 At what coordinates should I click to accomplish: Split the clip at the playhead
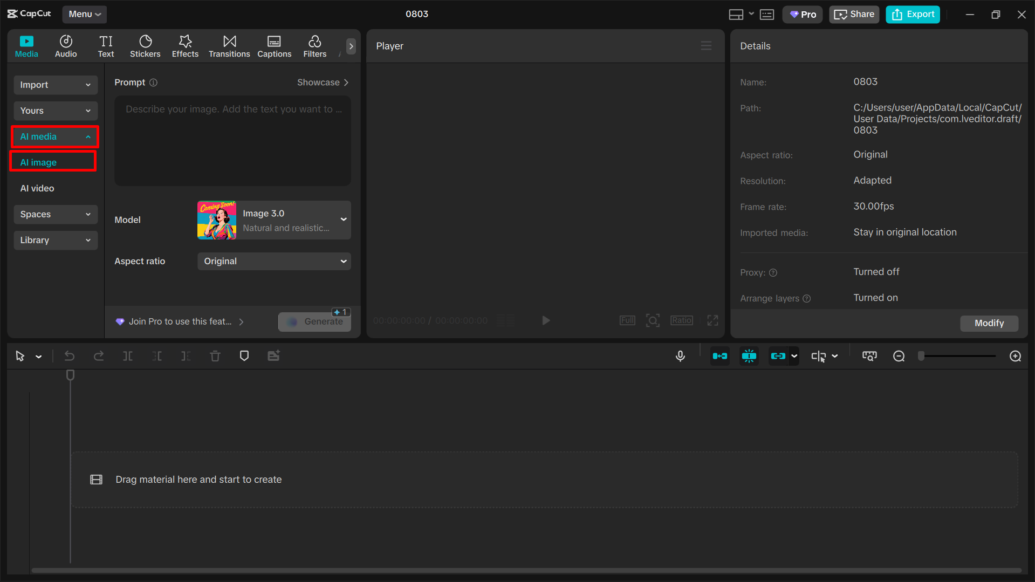pyautogui.click(x=128, y=356)
